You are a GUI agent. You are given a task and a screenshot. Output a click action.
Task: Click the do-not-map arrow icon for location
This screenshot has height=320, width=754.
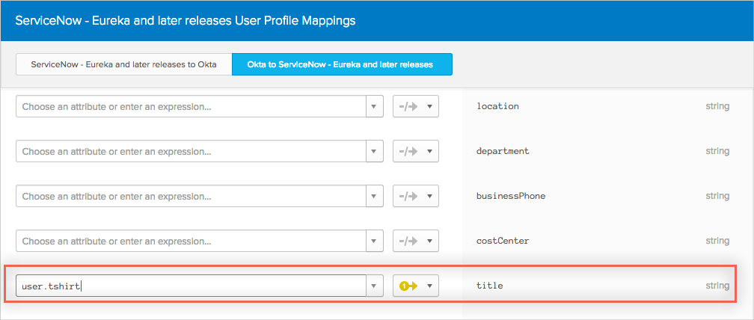pyautogui.click(x=408, y=106)
